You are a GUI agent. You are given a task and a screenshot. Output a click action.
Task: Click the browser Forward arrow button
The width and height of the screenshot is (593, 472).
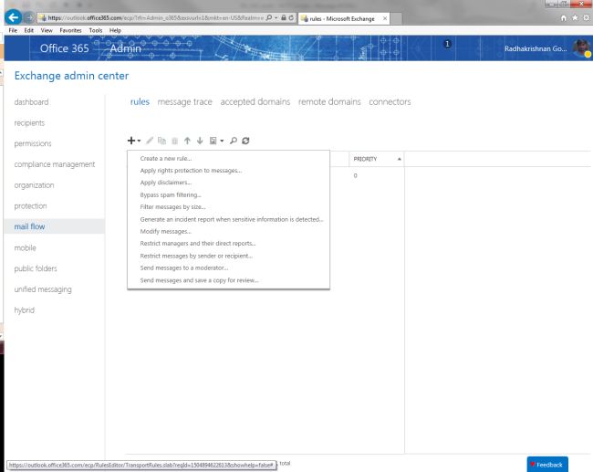click(x=29, y=17)
